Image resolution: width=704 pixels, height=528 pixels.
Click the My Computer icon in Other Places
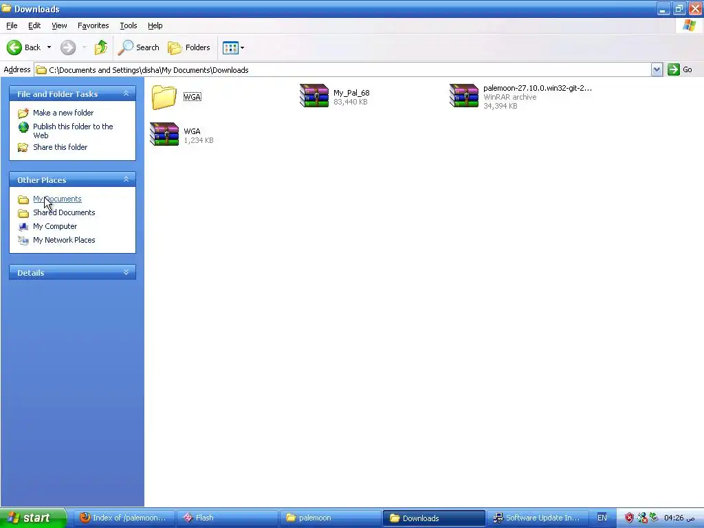[23, 226]
